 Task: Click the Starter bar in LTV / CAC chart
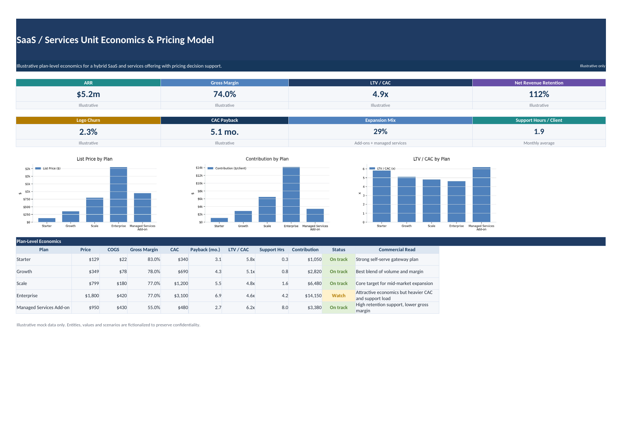[x=381, y=196]
